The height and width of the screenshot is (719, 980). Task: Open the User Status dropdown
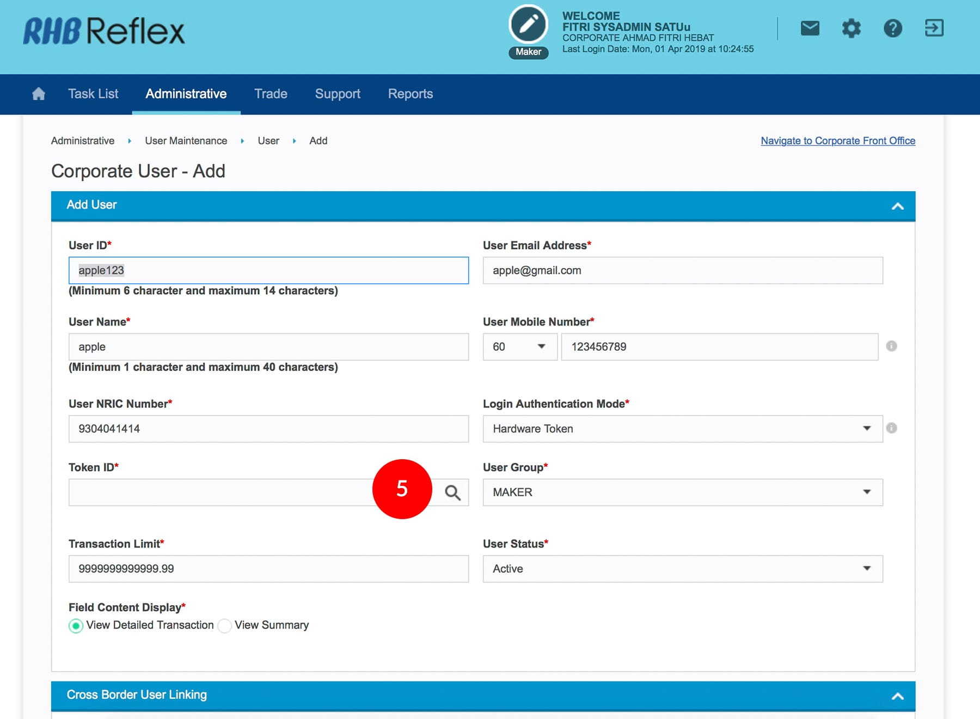(x=682, y=569)
